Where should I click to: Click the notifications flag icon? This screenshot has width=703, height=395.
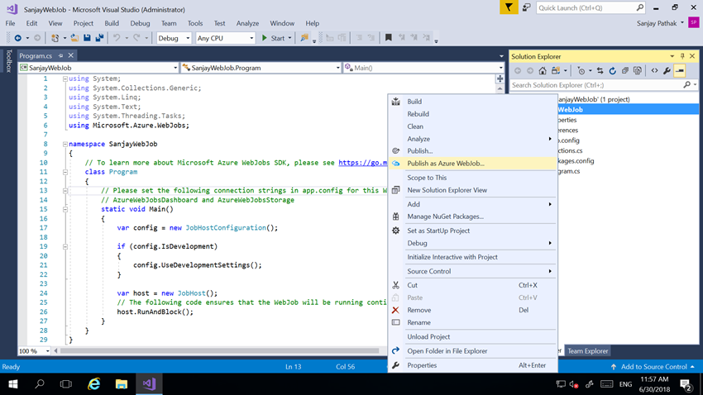tap(509, 7)
